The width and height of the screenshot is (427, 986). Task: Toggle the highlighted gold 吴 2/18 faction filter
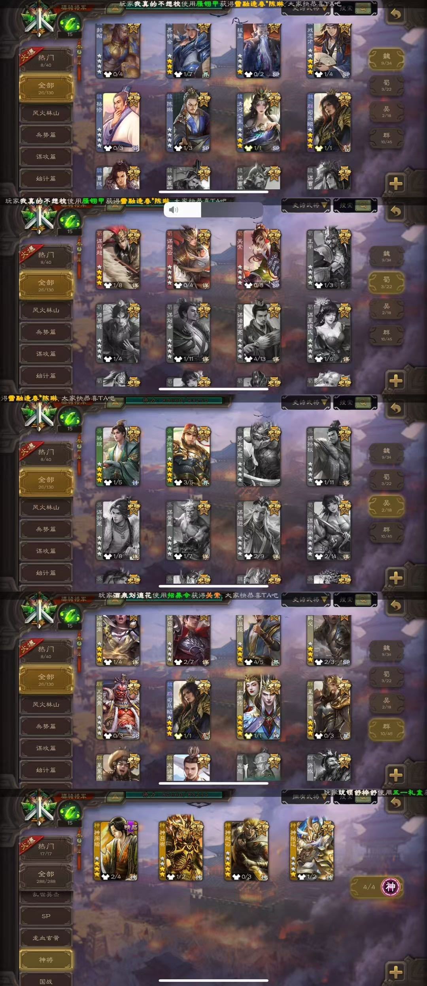coord(387,506)
